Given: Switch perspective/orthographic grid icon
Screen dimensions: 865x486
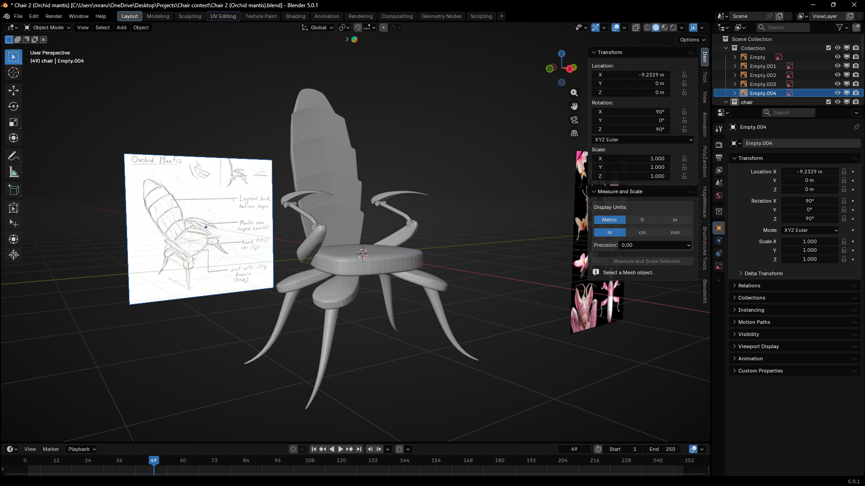Looking at the screenshot, I should pos(574,133).
